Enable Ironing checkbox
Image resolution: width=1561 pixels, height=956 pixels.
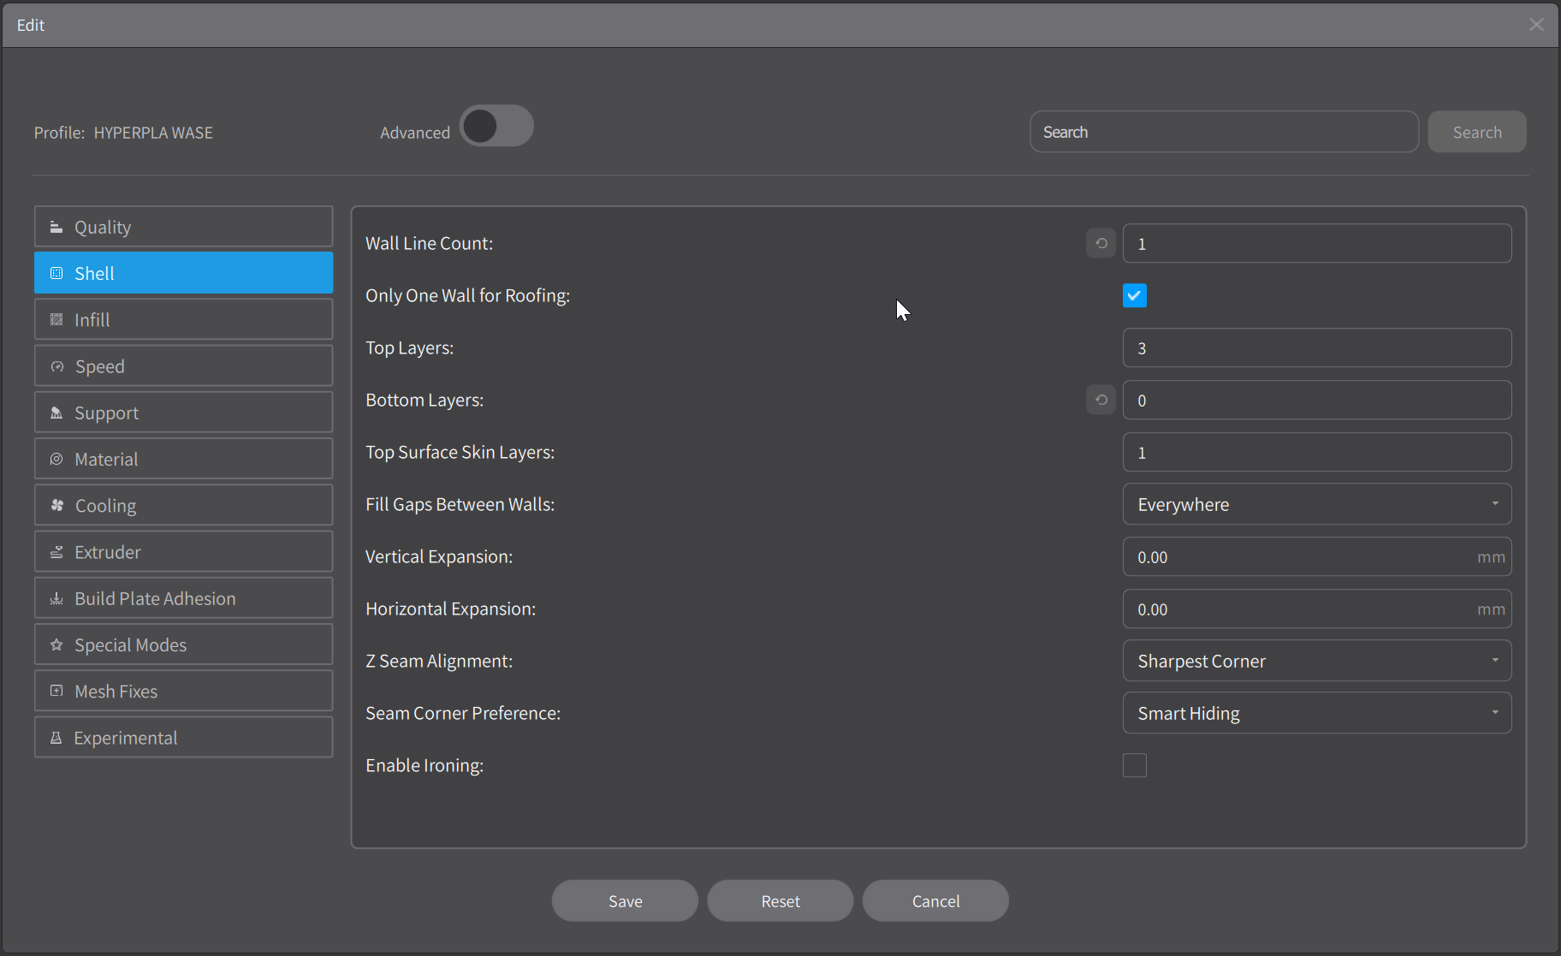click(1133, 764)
